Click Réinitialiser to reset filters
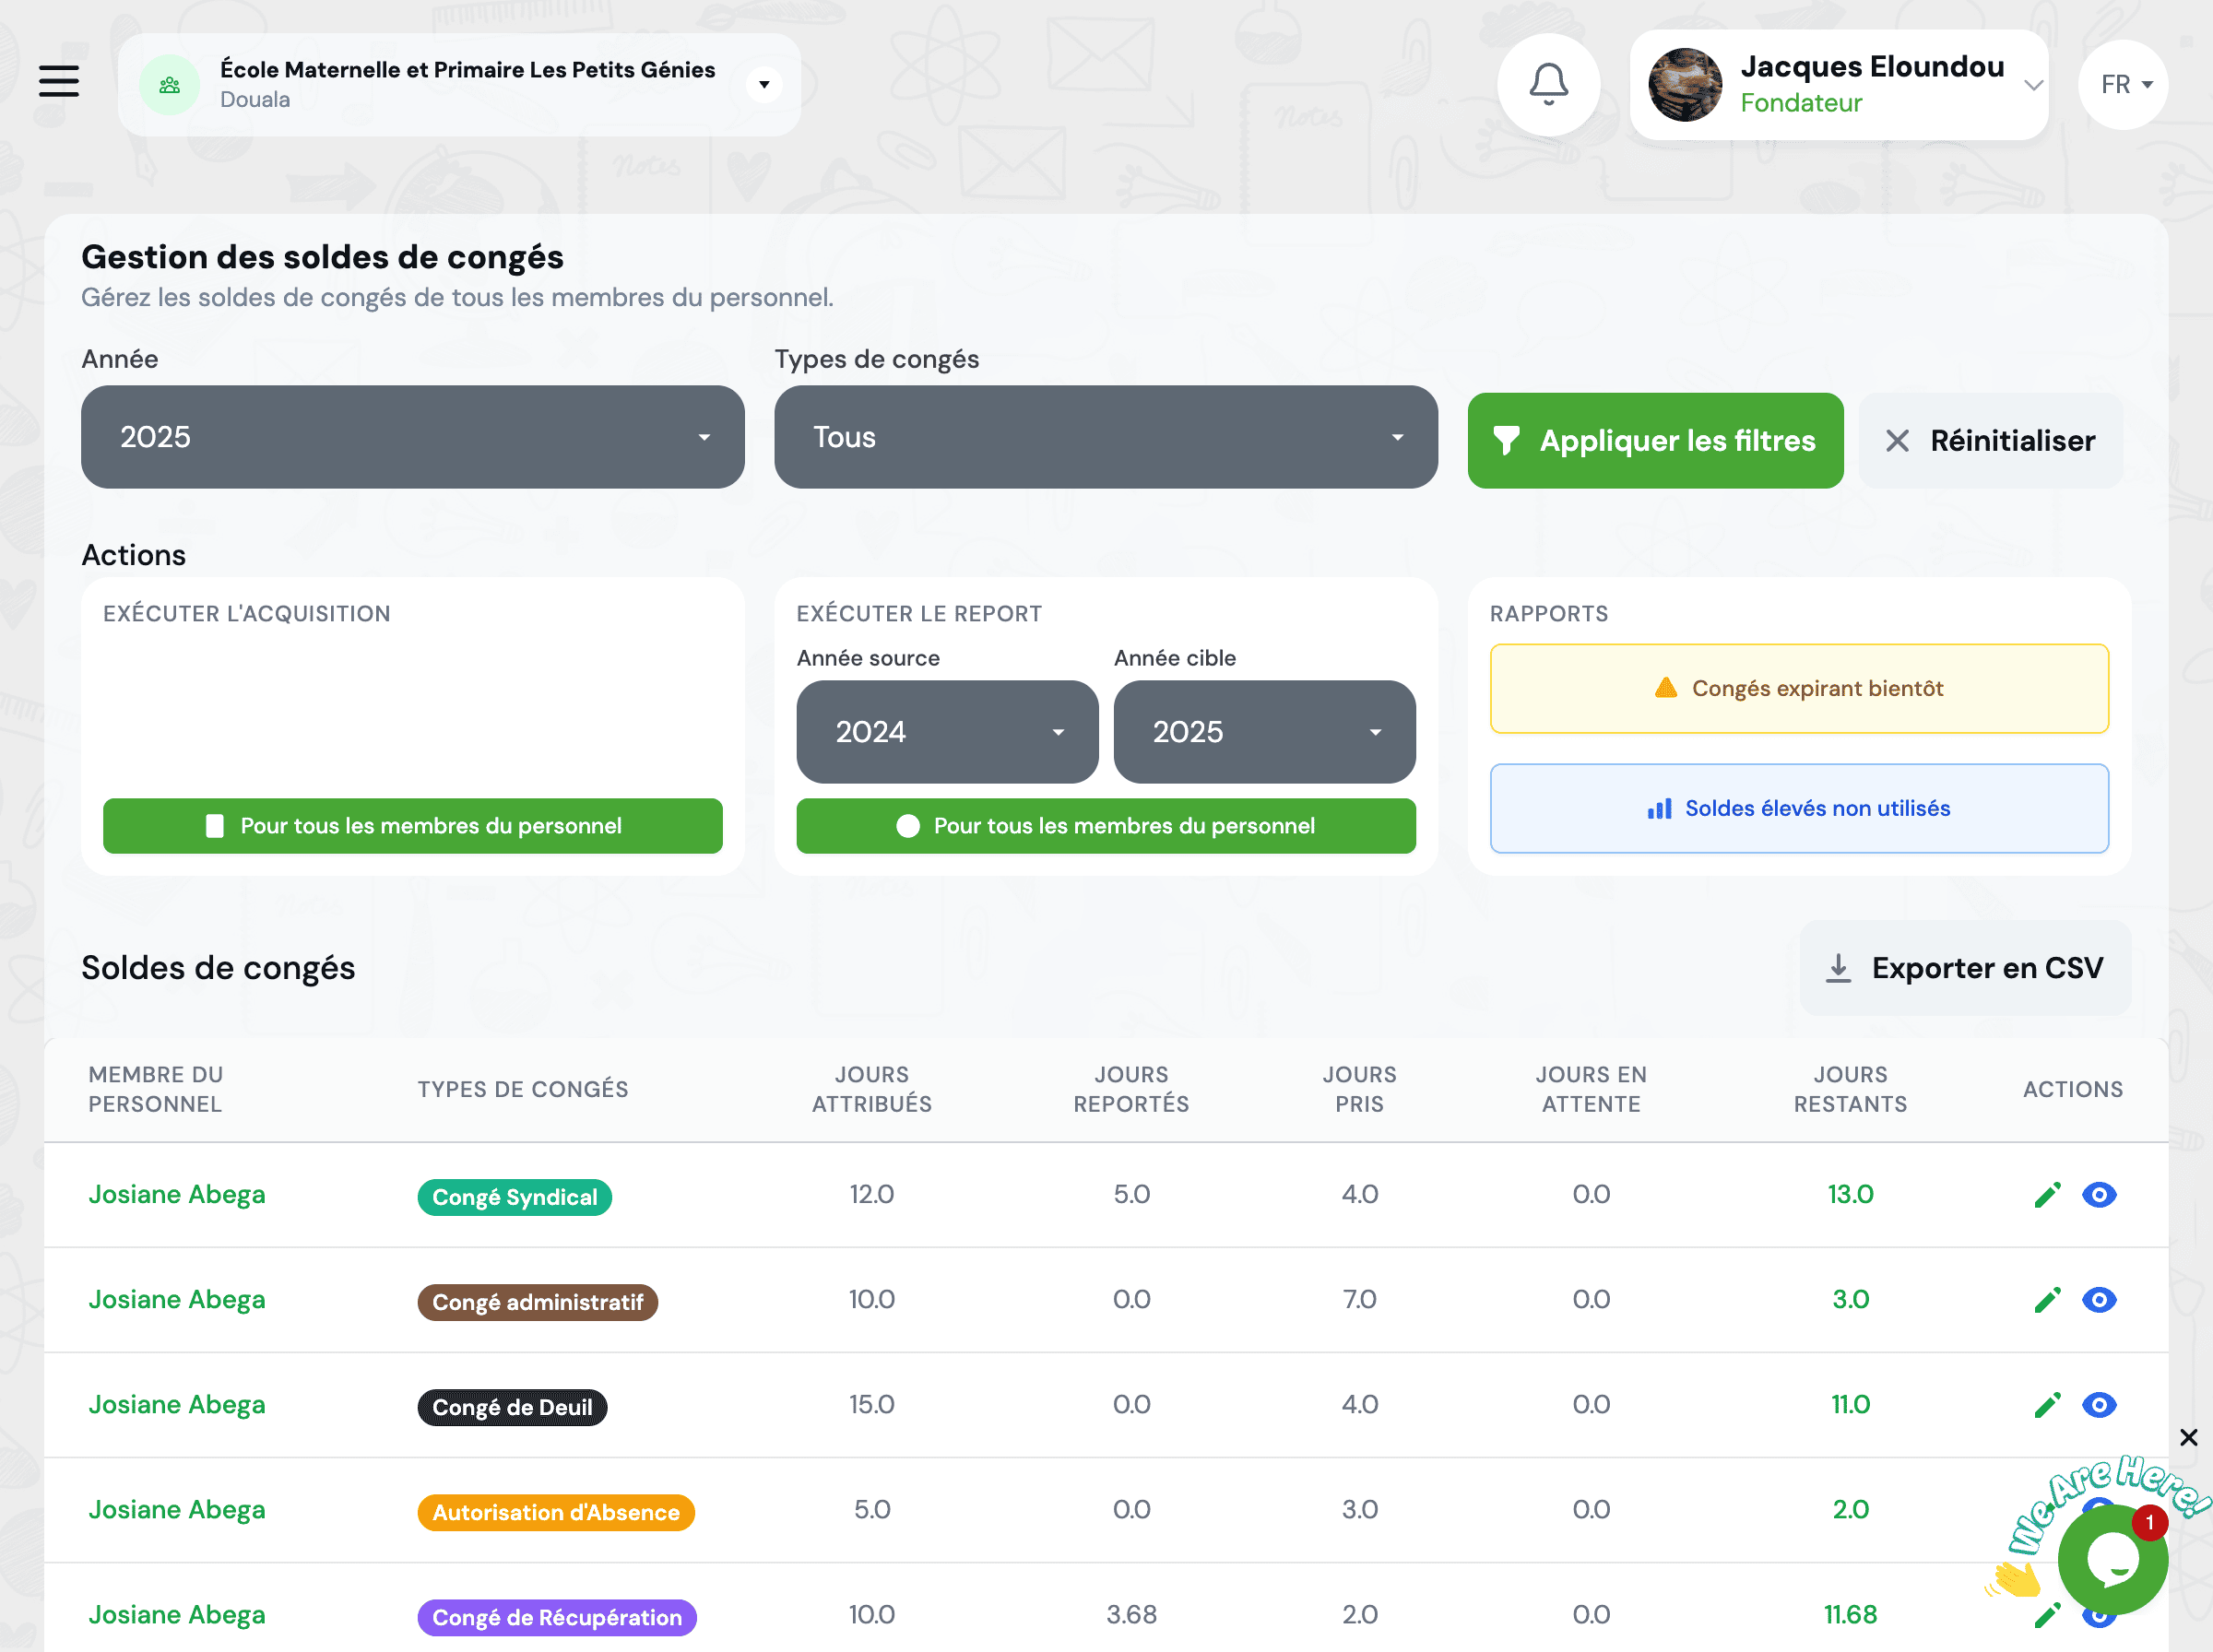The height and width of the screenshot is (1652, 2213). pos(1990,440)
